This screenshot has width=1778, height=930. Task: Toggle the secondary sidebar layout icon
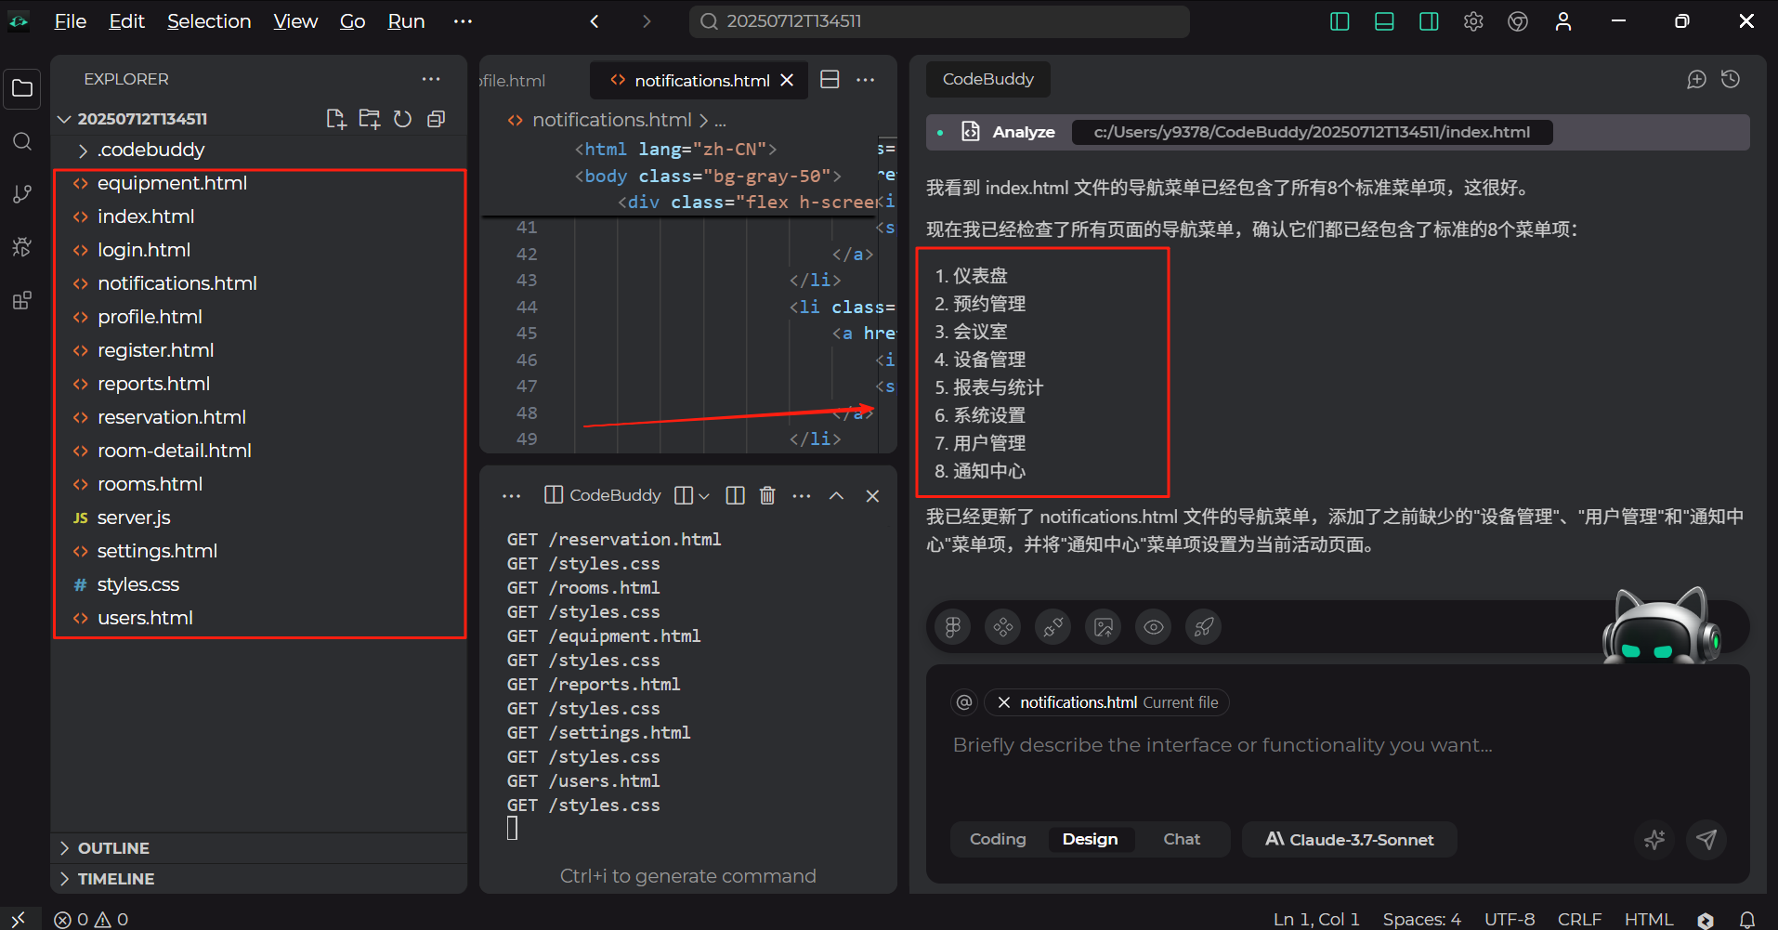tap(1429, 21)
